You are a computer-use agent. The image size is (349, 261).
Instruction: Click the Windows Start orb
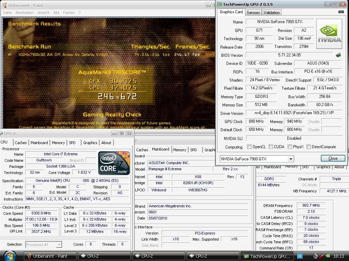10,256
